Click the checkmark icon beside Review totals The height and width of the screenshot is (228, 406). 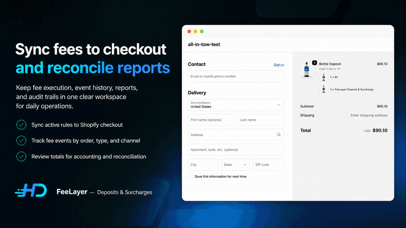point(21,157)
